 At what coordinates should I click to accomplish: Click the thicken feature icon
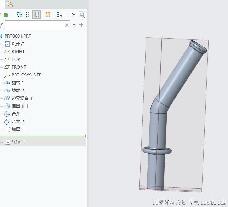7,130
